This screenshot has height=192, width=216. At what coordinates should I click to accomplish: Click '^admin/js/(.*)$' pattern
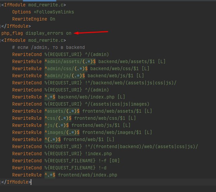[x=65, y=76]
